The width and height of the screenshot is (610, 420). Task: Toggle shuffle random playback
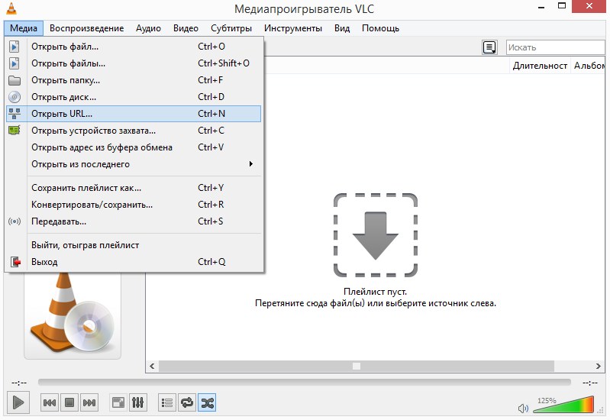coord(207,402)
